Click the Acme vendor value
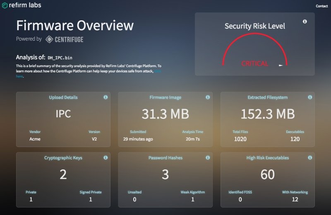Image resolution: width=331 pixels, height=215 pixels. click(35, 139)
